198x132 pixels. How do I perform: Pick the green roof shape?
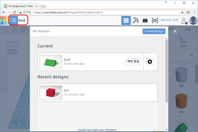tap(181, 127)
